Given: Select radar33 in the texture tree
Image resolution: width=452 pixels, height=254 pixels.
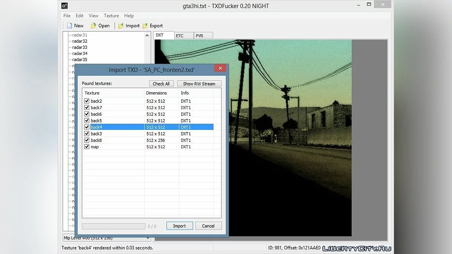Looking at the screenshot, I should pyautogui.click(x=79, y=47).
